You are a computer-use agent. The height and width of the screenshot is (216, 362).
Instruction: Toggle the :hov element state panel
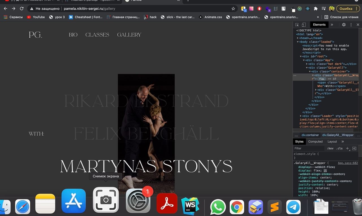[330, 148]
